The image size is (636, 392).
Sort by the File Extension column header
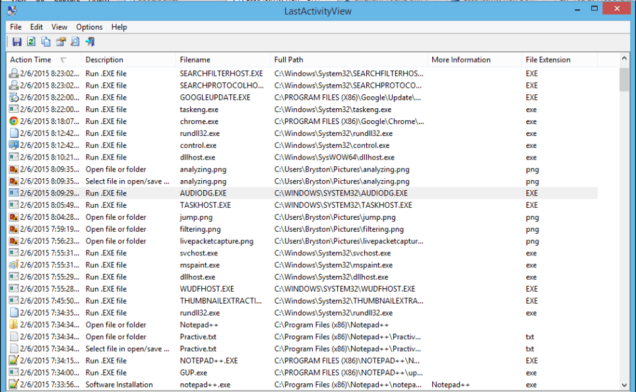(x=559, y=59)
